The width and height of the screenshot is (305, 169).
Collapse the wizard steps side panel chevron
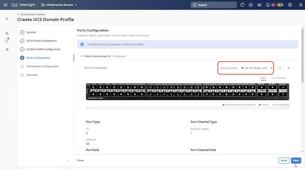(68, 160)
